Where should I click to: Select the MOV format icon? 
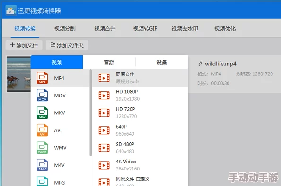click(42, 95)
